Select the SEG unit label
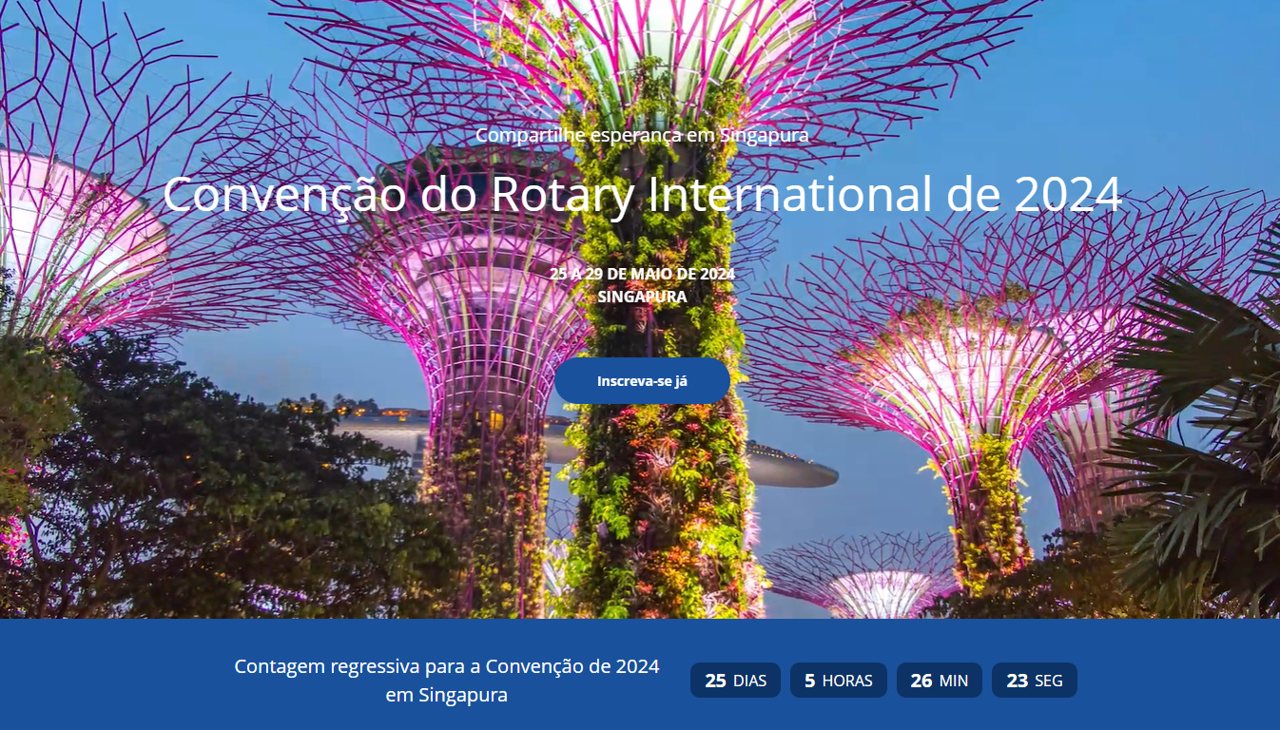Image resolution: width=1280 pixels, height=730 pixels. pos(1048,681)
